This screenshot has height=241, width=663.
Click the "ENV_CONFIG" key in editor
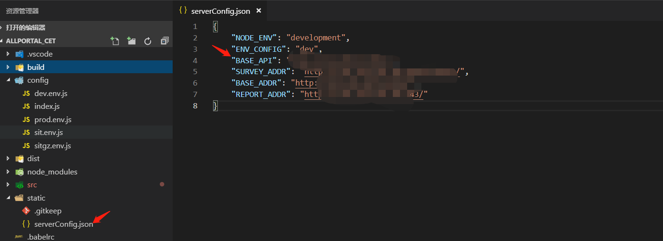click(259, 49)
